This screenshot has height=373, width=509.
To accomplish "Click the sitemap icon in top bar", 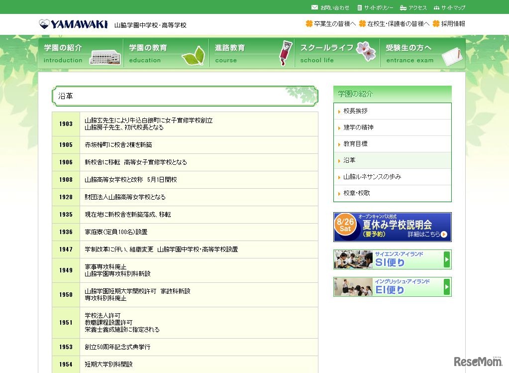I will pos(436,7).
